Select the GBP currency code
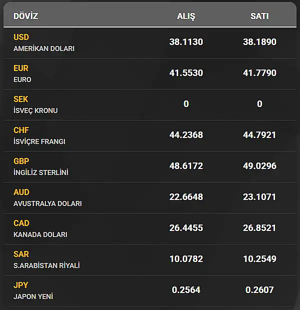The height and width of the screenshot is (310, 300). tap(21, 161)
